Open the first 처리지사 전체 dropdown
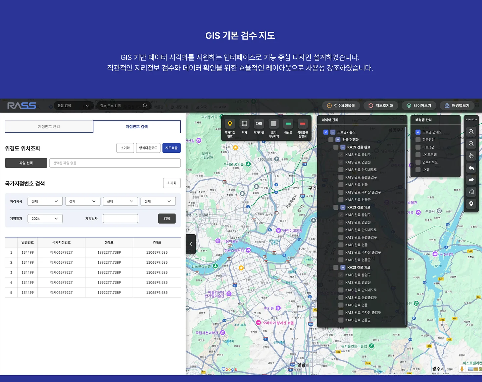The height and width of the screenshot is (382, 482). coord(45,201)
